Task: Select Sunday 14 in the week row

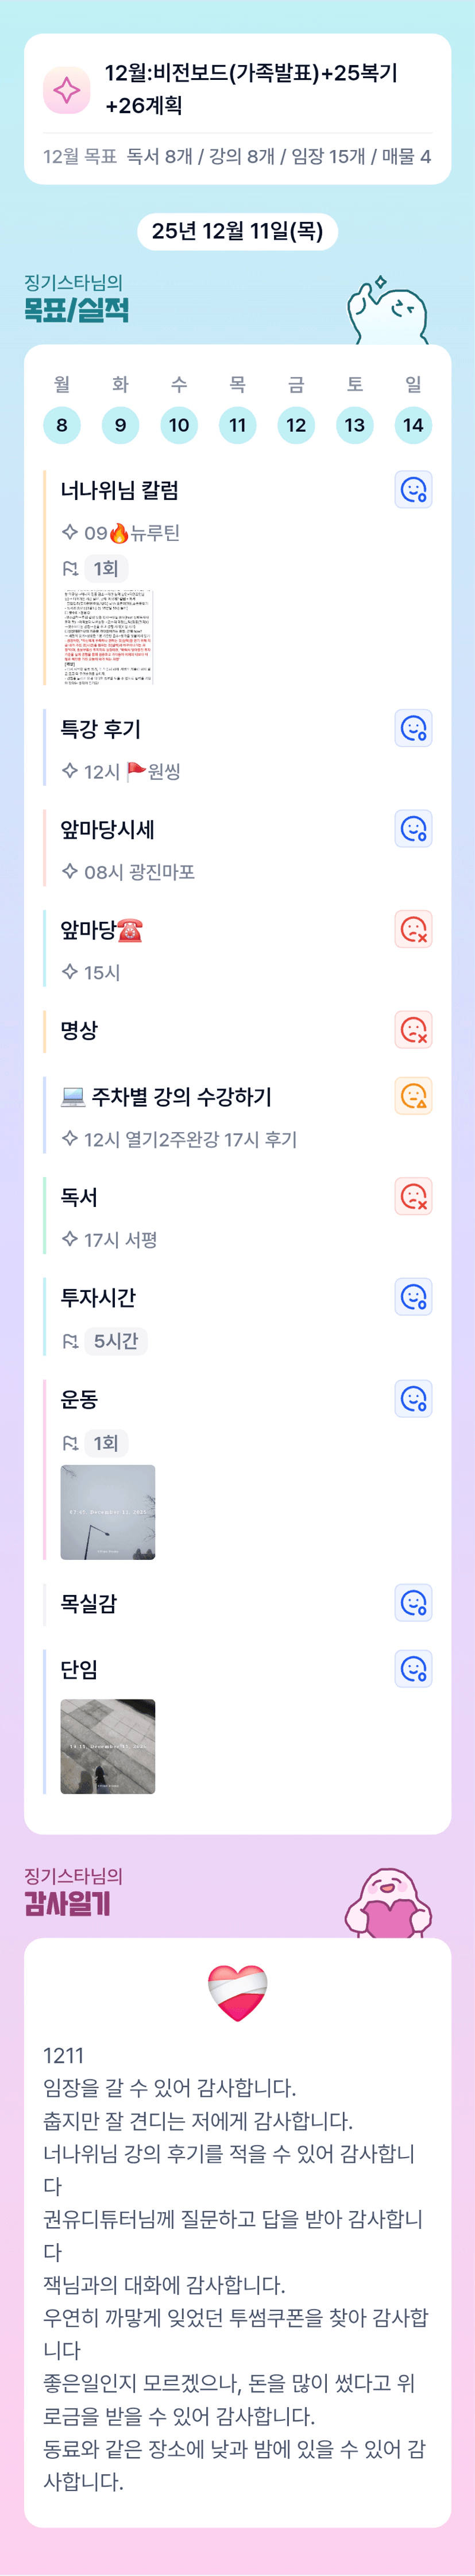Action: (413, 425)
